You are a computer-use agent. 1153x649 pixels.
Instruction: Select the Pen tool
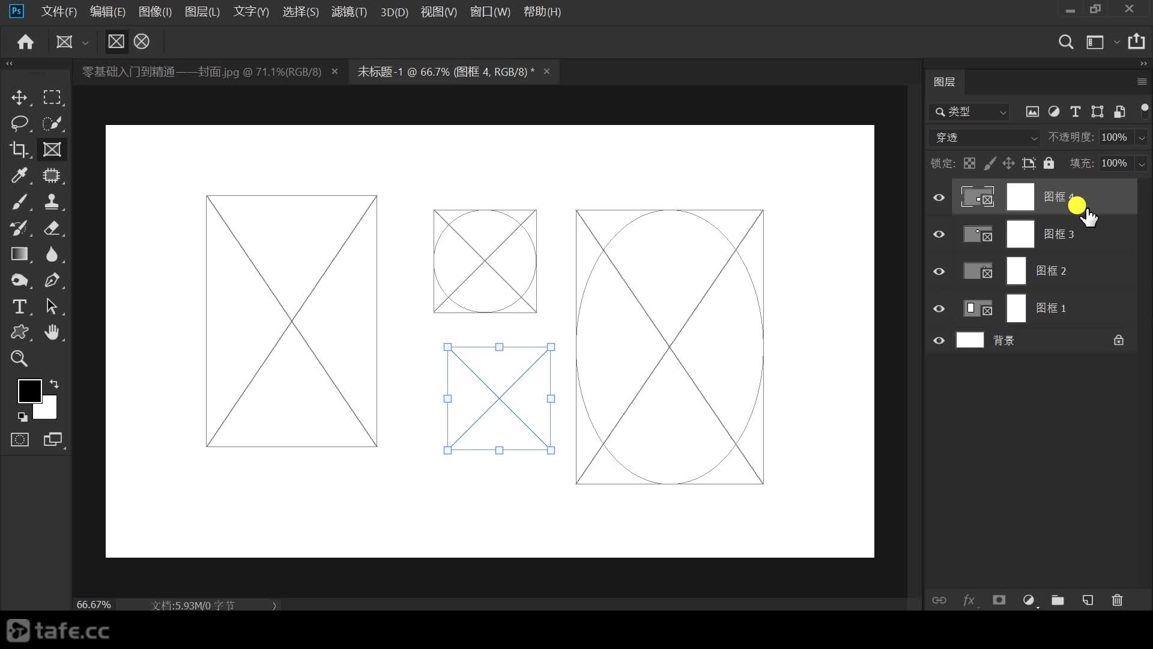point(52,280)
